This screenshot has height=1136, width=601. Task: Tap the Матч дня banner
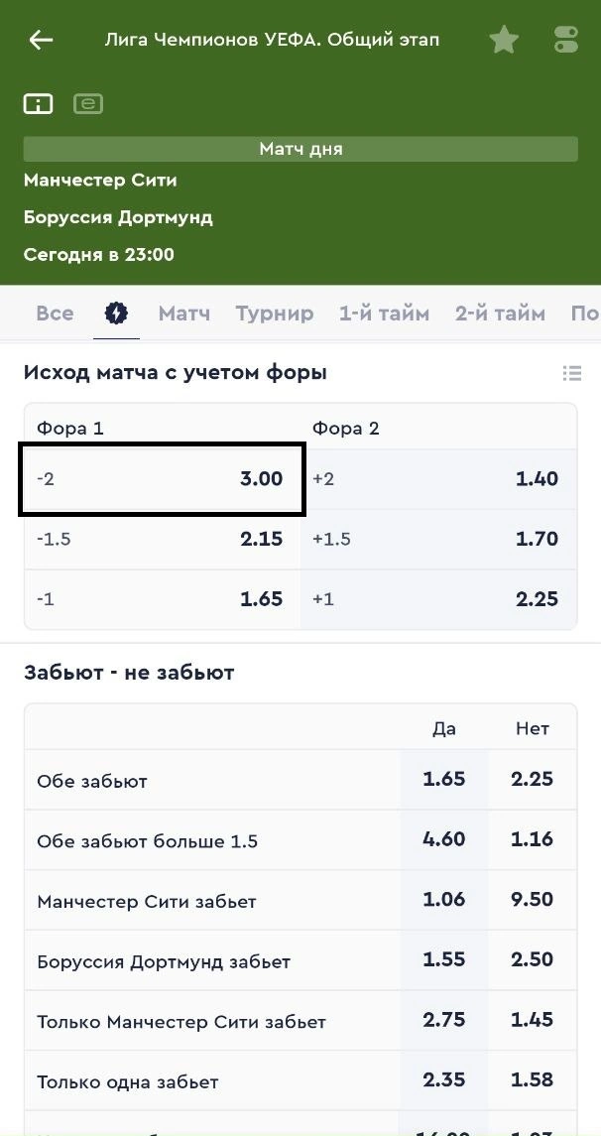[x=300, y=149]
